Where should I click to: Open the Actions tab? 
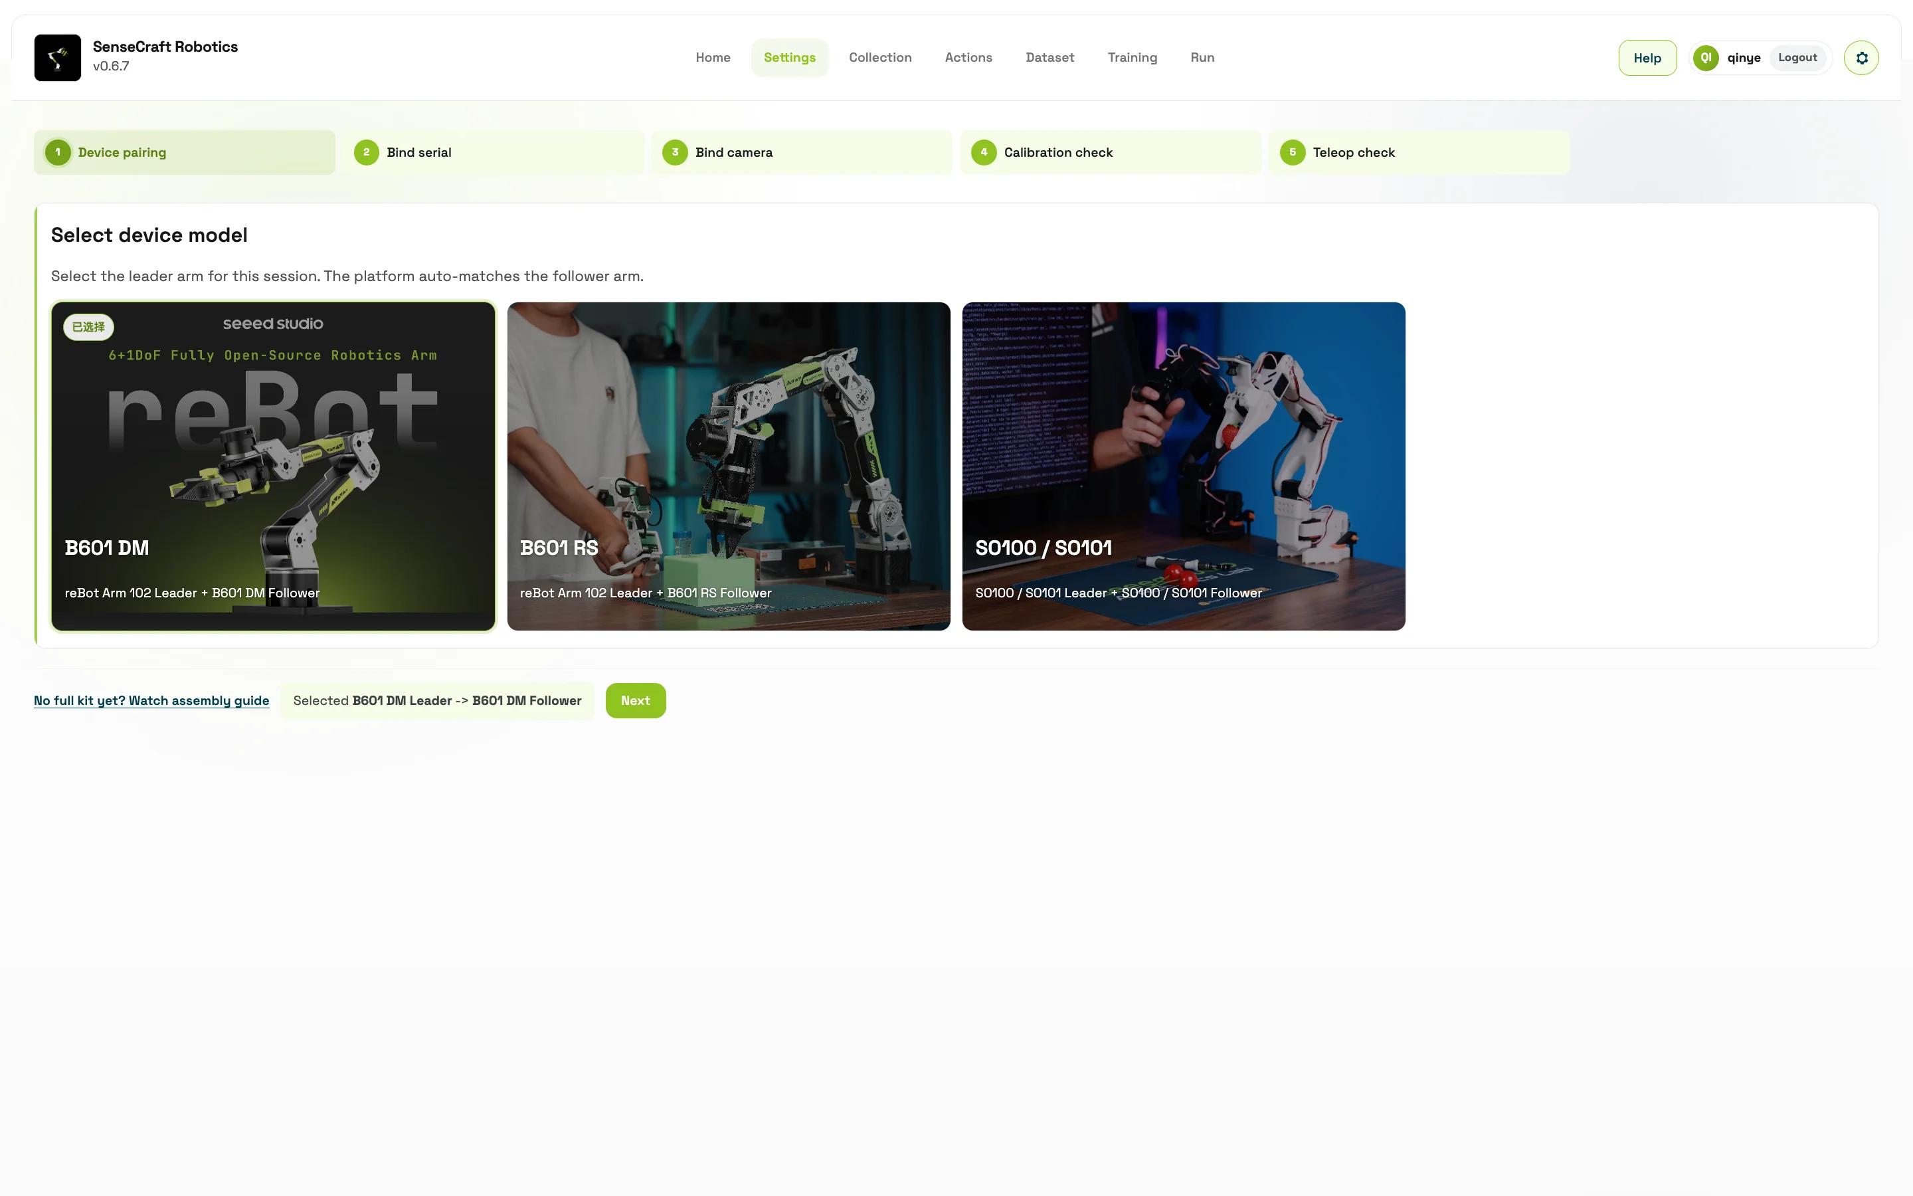(x=968, y=58)
